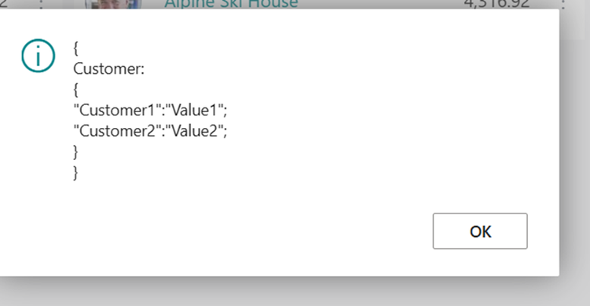The width and height of the screenshot is (590, 306).
Task: Click the "Customer1" key text
Action: click(116, 110)
